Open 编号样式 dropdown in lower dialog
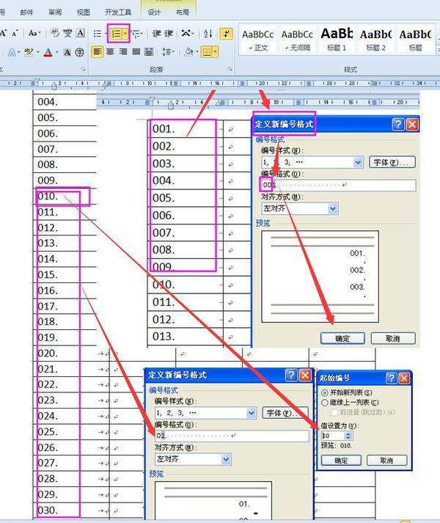Screen dimensions: 440x523 pos(252,413)
